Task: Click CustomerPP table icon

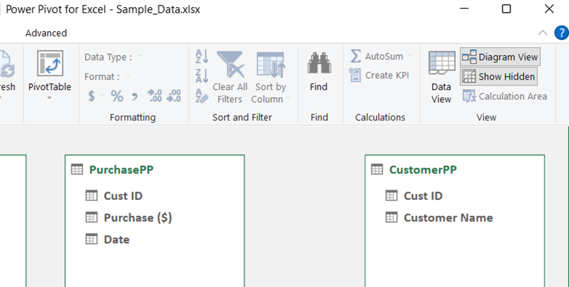Action: 377,169
